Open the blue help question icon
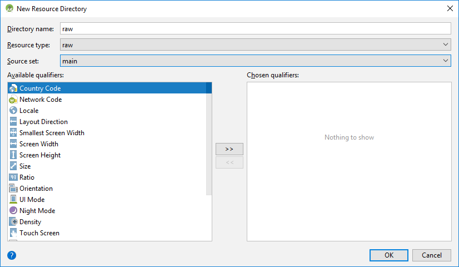Screen dimensions: 459x267 click(x=12, y=255)
